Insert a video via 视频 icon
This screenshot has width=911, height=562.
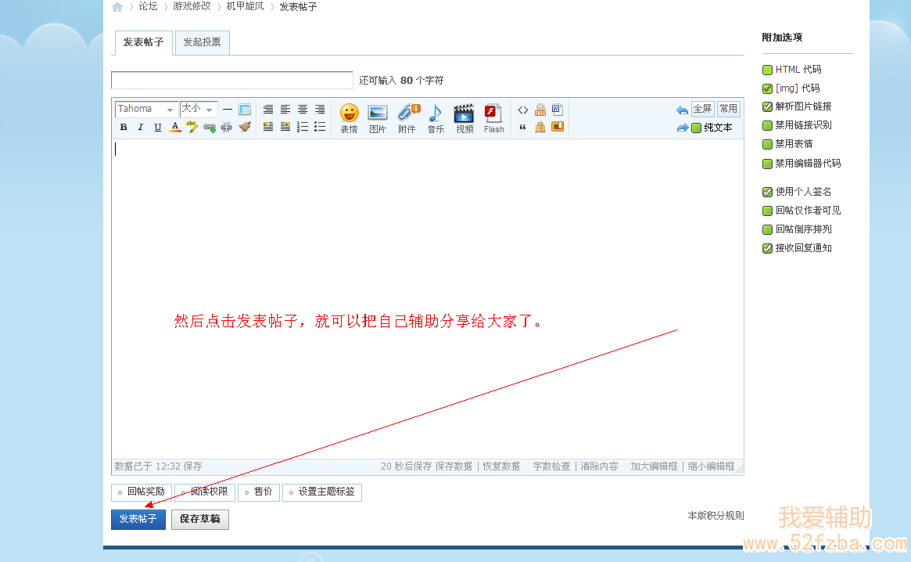click(464, 119)
